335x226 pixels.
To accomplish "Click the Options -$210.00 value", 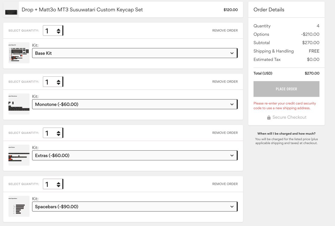I will (x=310, y=34).
